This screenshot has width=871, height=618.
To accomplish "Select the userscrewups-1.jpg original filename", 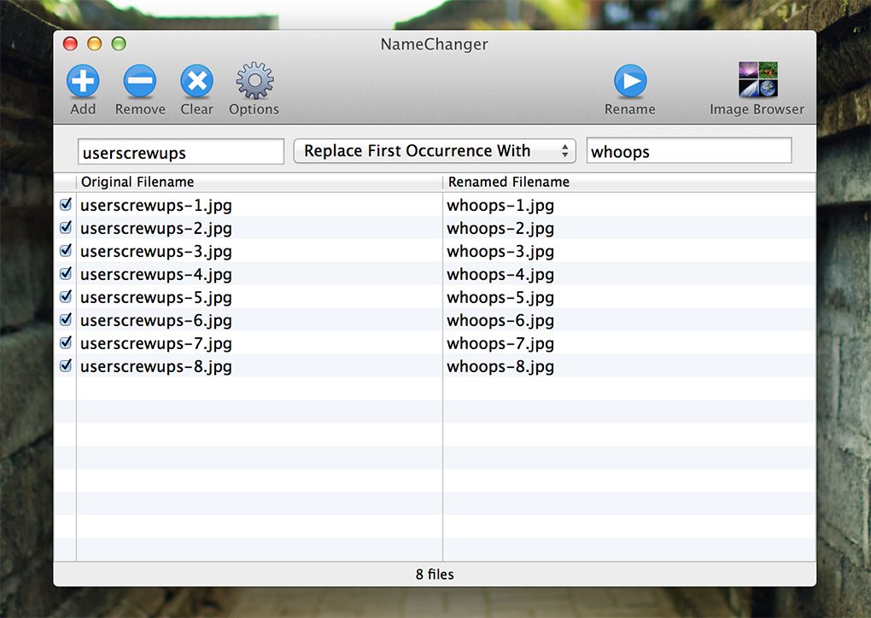I will click(156, 206).
